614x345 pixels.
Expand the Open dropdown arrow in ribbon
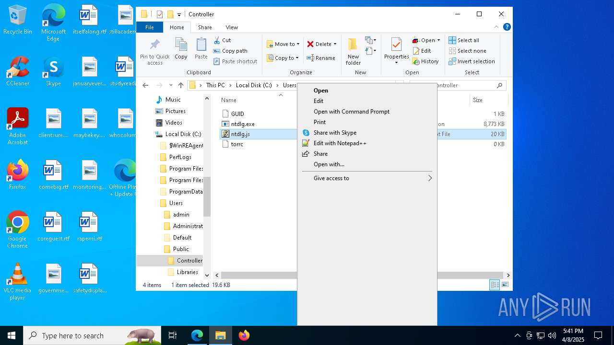coord(438,40)
